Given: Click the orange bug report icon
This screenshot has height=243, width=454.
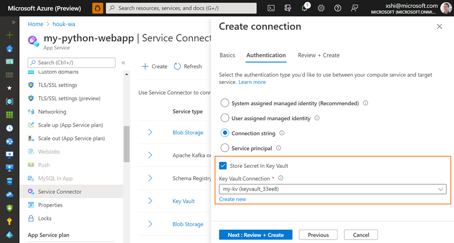Looking at the screenshot, I should (x=97, y=8).
